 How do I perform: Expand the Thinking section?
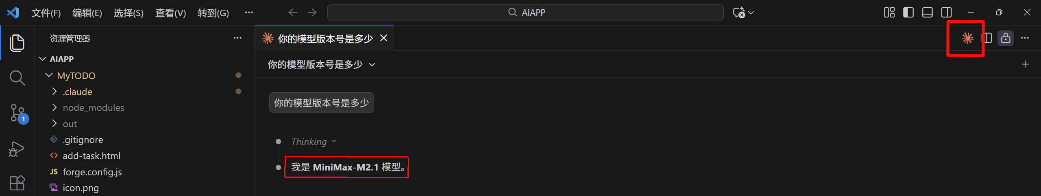(314, 142)
